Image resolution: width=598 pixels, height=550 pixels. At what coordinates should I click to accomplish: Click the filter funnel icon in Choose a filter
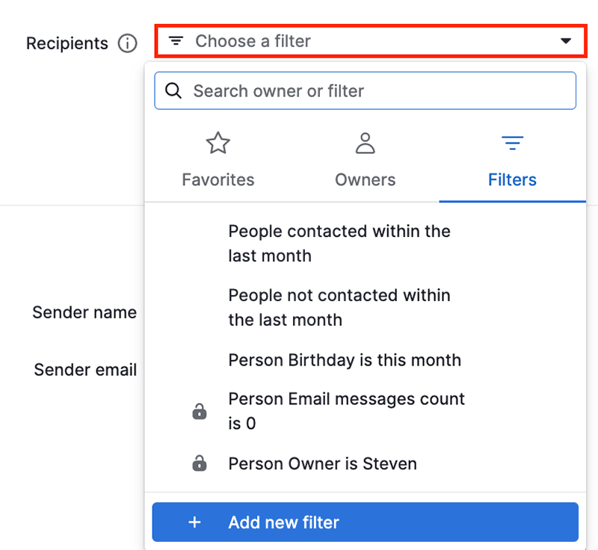[x=176, y=41]
